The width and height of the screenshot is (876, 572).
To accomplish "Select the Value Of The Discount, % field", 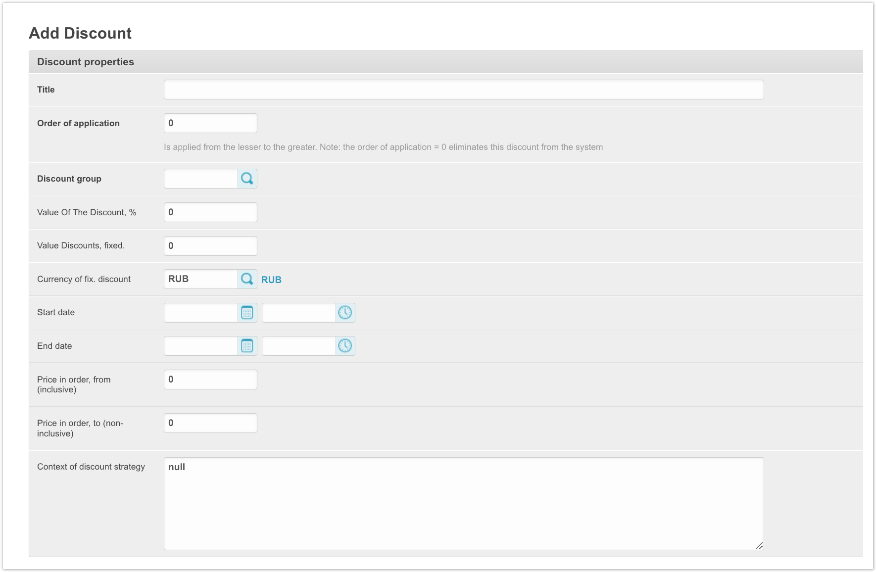I will (210, 212).
